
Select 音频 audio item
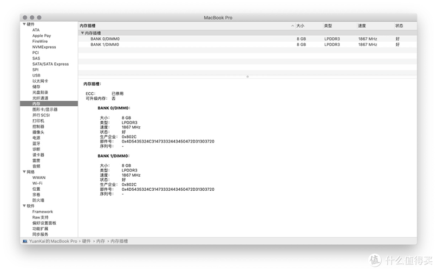(36, 166)
